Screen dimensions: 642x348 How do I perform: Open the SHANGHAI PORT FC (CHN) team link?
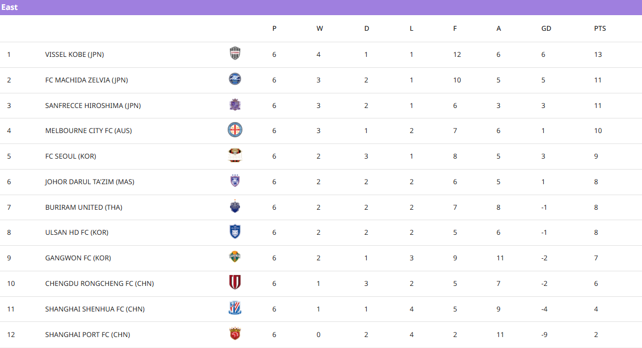(87, 335)
